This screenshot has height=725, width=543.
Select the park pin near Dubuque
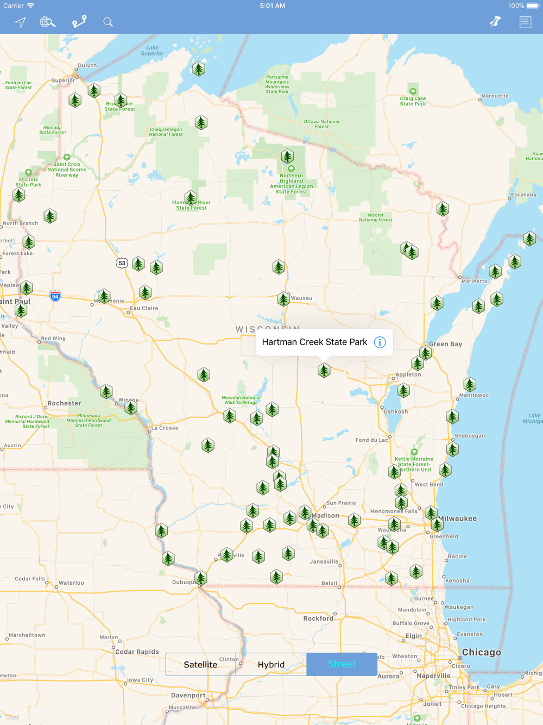coord(201,578)
